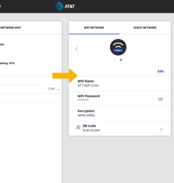The image size is (174, 183).
Task: Select the first grey carousel dot
Action: coord(115,60)
